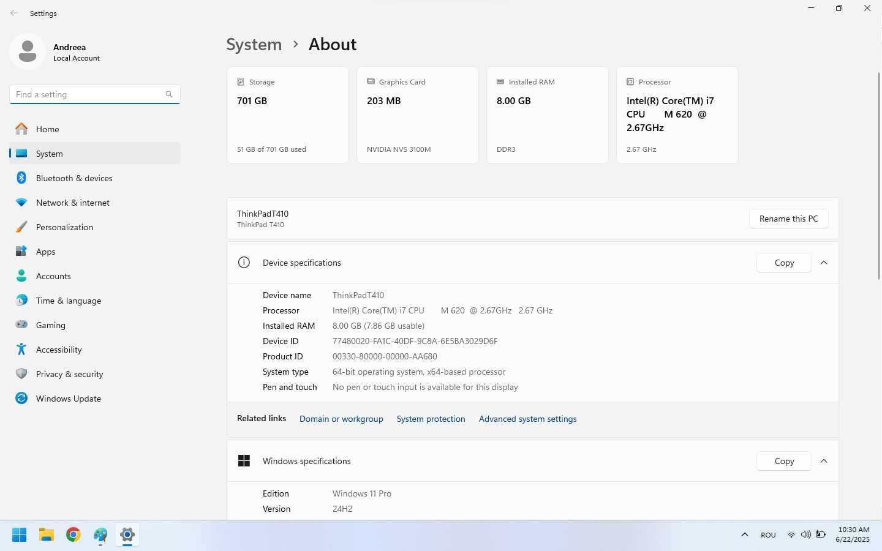Click the Installed RAM card icon
882x551 pixels.
click(500, 81)
